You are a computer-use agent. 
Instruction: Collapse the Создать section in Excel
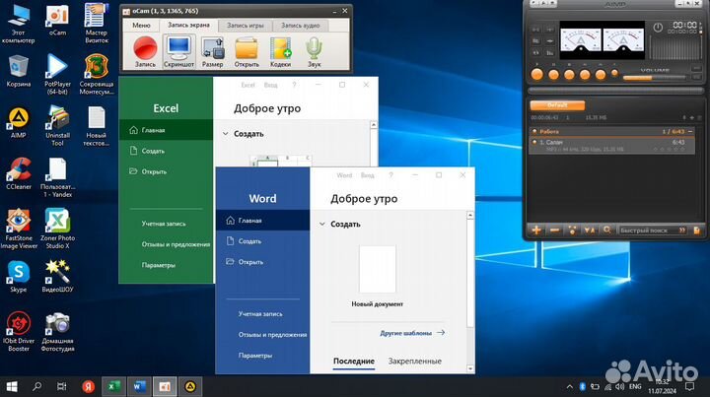click(x=225, y=133)
